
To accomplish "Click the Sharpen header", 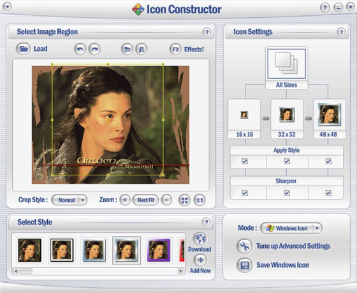I will pyautogui.click(x=286, y=181).
